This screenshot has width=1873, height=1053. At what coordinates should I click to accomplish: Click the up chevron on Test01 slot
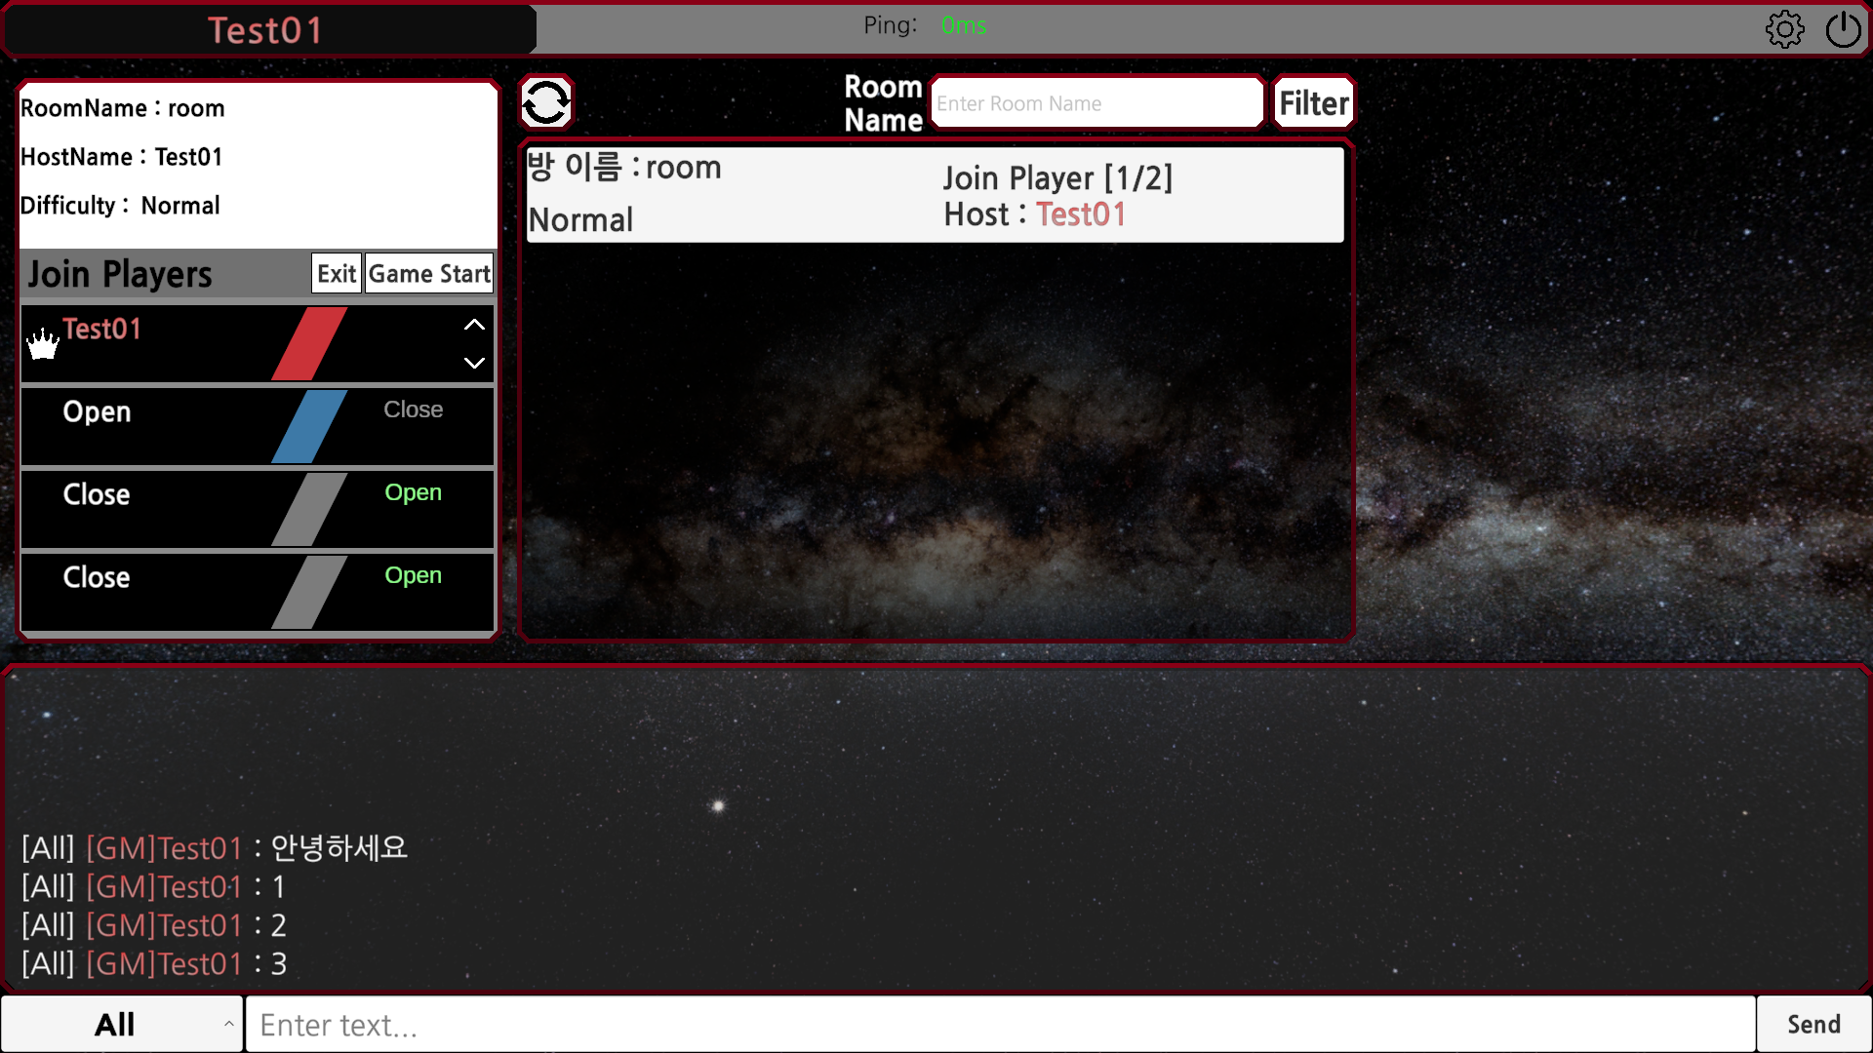474,325
